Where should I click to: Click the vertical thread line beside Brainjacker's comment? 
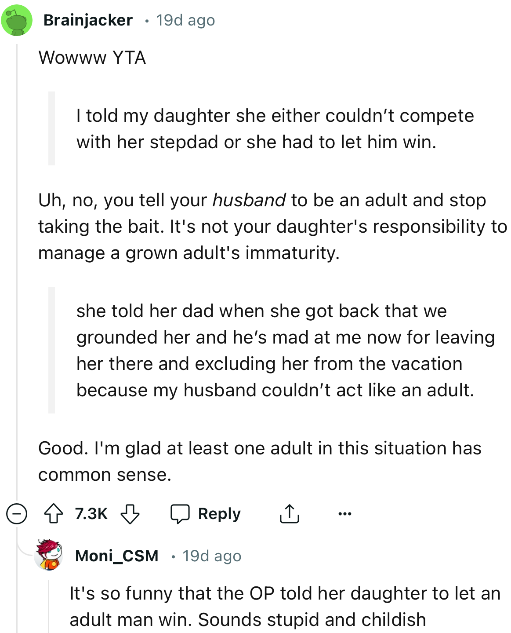[17, 264]
